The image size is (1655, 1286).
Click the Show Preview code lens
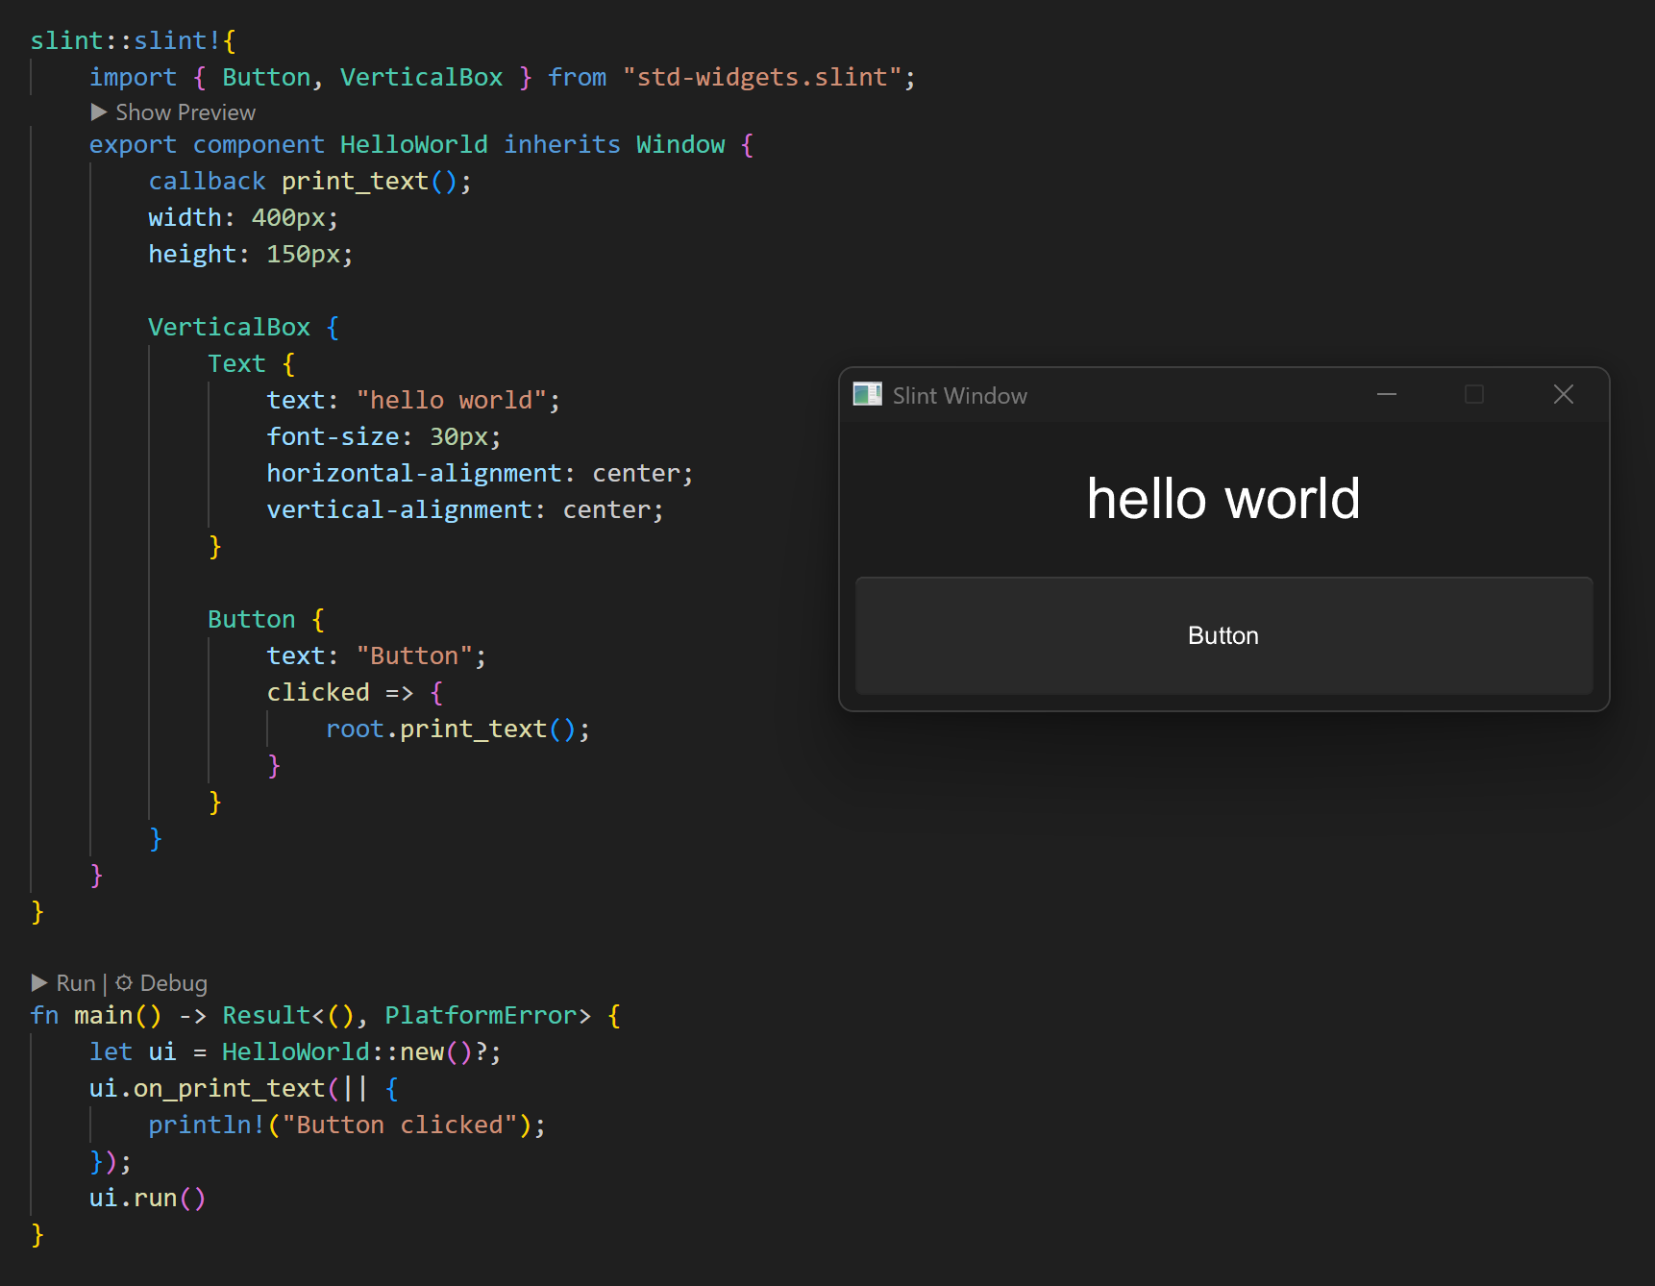pyautogui.click(x=174, y=112)
